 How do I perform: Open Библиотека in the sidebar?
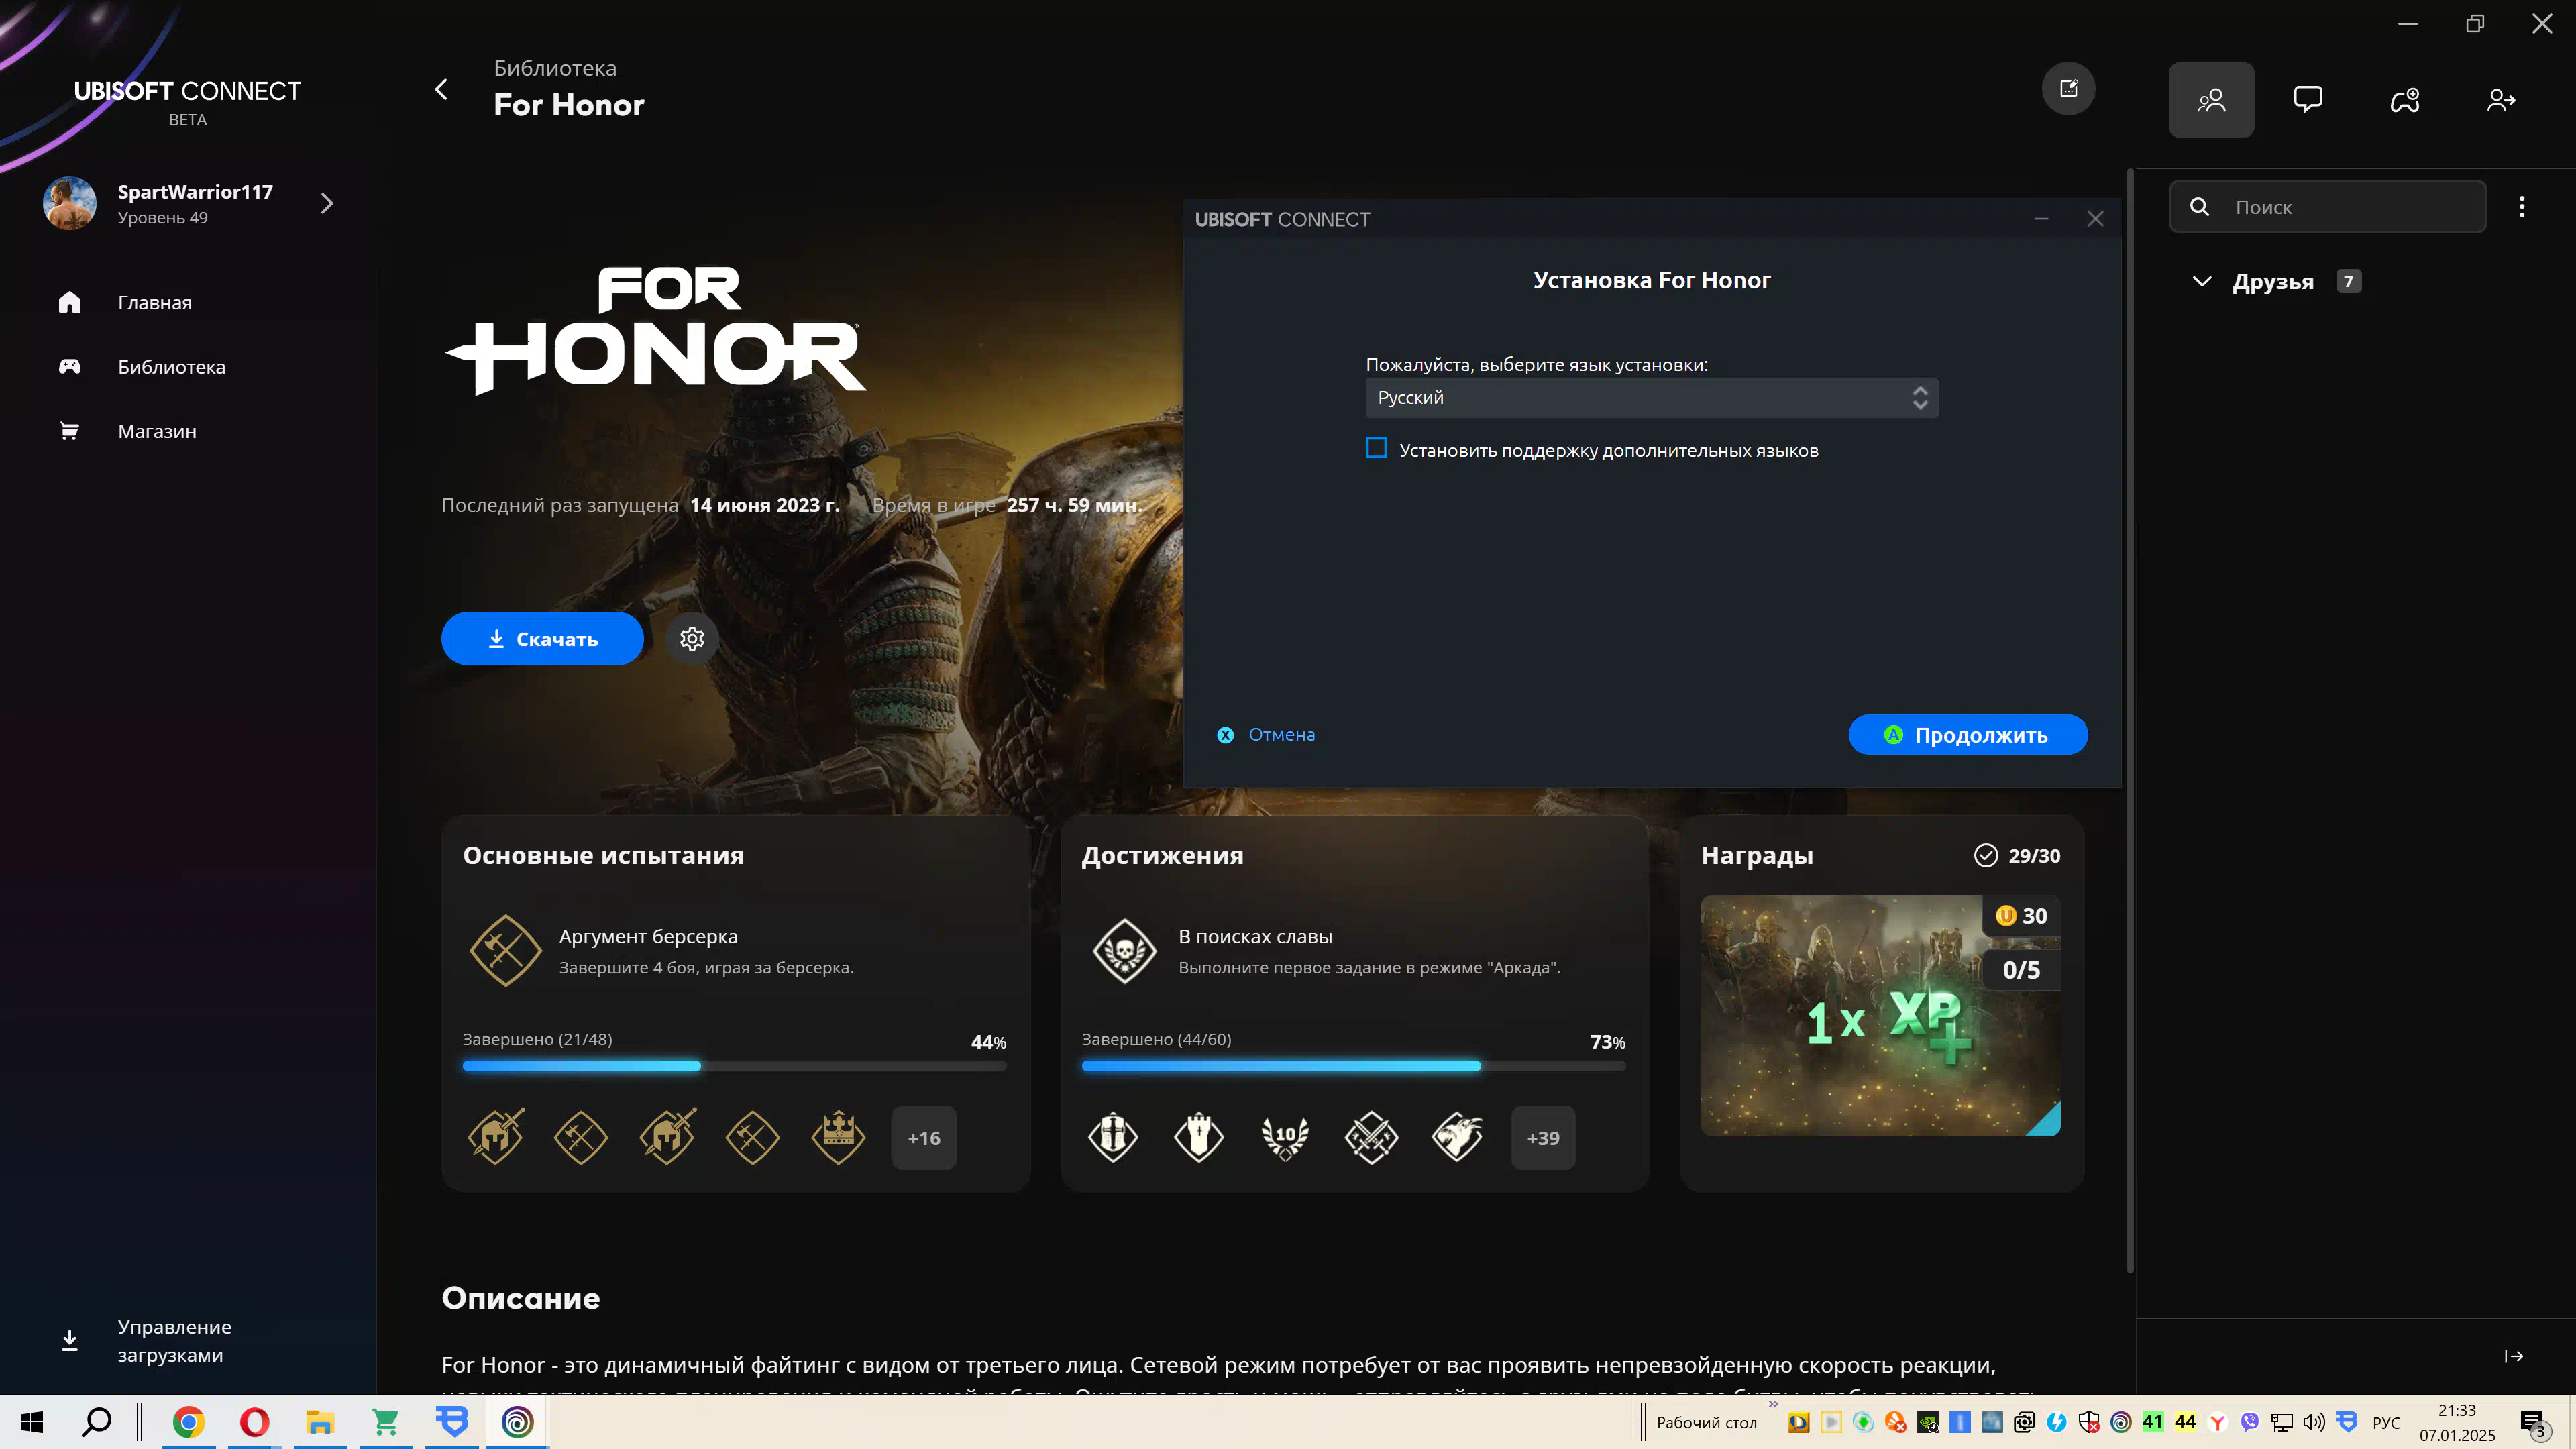point(171,367)
